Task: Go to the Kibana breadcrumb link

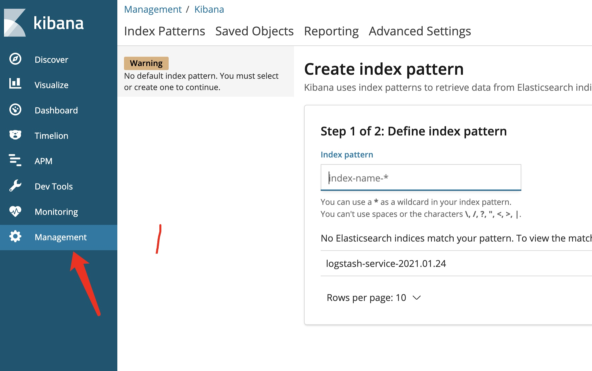Action: pos(209,9)
